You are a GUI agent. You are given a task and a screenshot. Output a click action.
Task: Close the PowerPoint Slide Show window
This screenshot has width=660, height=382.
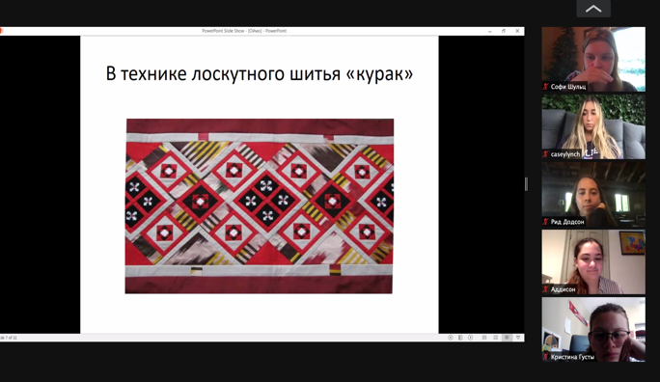(517, 31)
